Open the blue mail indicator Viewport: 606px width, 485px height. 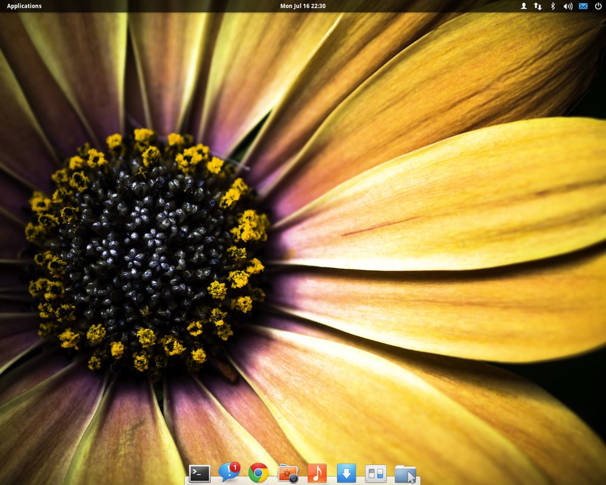pyautogui.click(x=583, y=6)
